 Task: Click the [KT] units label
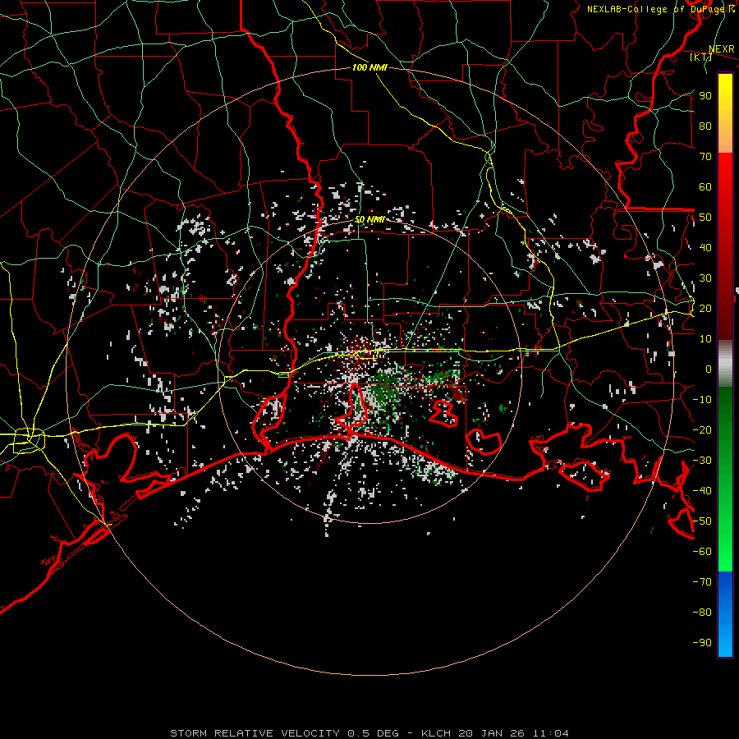pos(701,57)
